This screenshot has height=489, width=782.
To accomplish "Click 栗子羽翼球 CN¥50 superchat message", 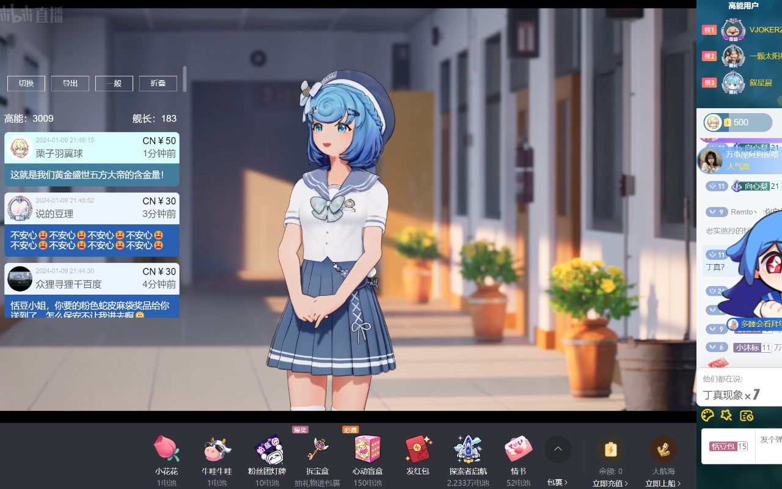I will (x=92, y=160).
